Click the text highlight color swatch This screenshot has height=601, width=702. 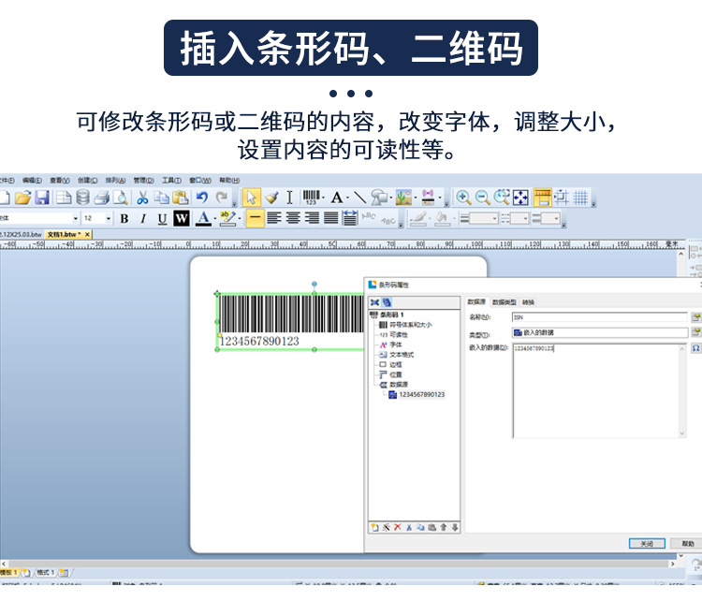point(227,218)
